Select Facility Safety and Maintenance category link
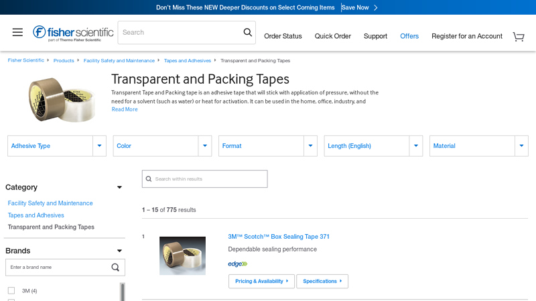The image size is (536, 301). click(x=50, y=203)
